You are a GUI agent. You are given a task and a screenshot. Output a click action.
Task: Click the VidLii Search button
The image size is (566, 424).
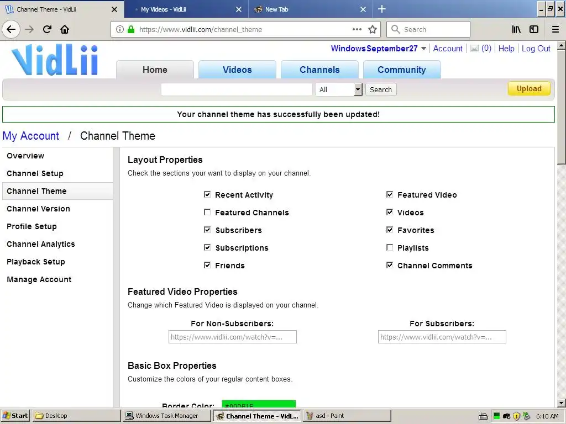pyautogui.click(x=381, y=89)
